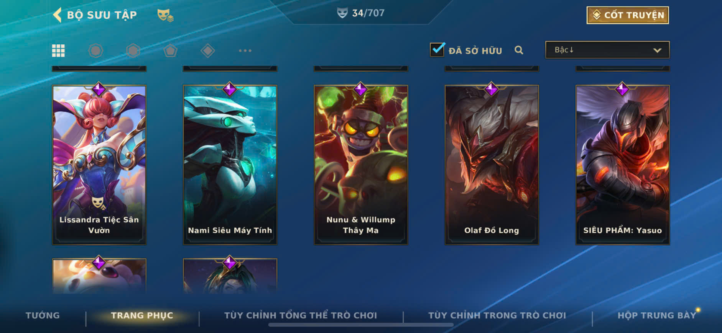
Task: Filter by the hexagon rarity icon
Action: click(133, 51)
